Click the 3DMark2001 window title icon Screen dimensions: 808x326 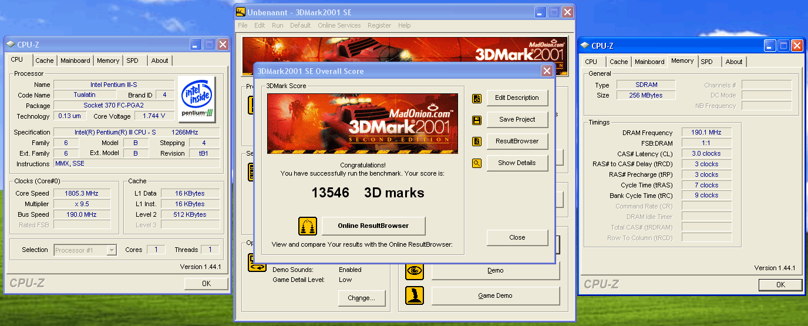pos(241,12)
